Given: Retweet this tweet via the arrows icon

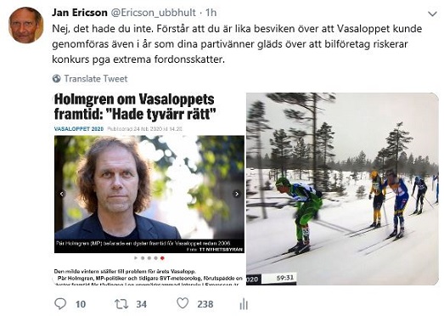Looking at the screenshot, I should [x=121, y=304].
